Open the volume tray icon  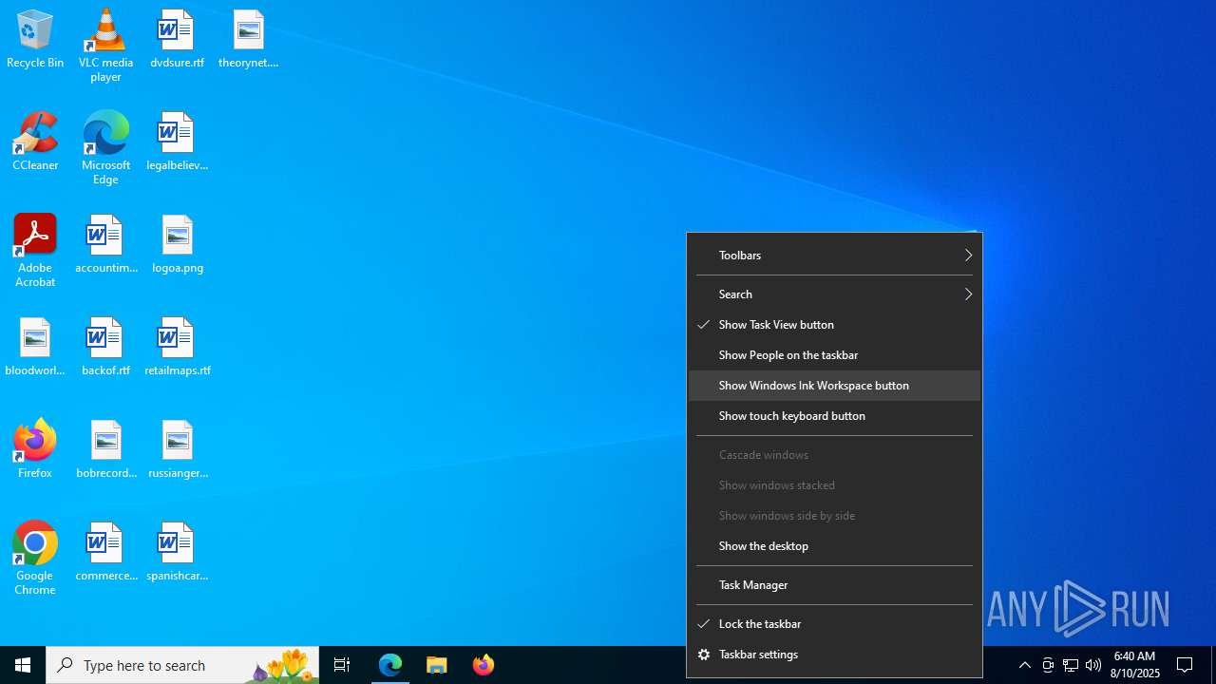pyautogui.click(x=1093, y=665)
